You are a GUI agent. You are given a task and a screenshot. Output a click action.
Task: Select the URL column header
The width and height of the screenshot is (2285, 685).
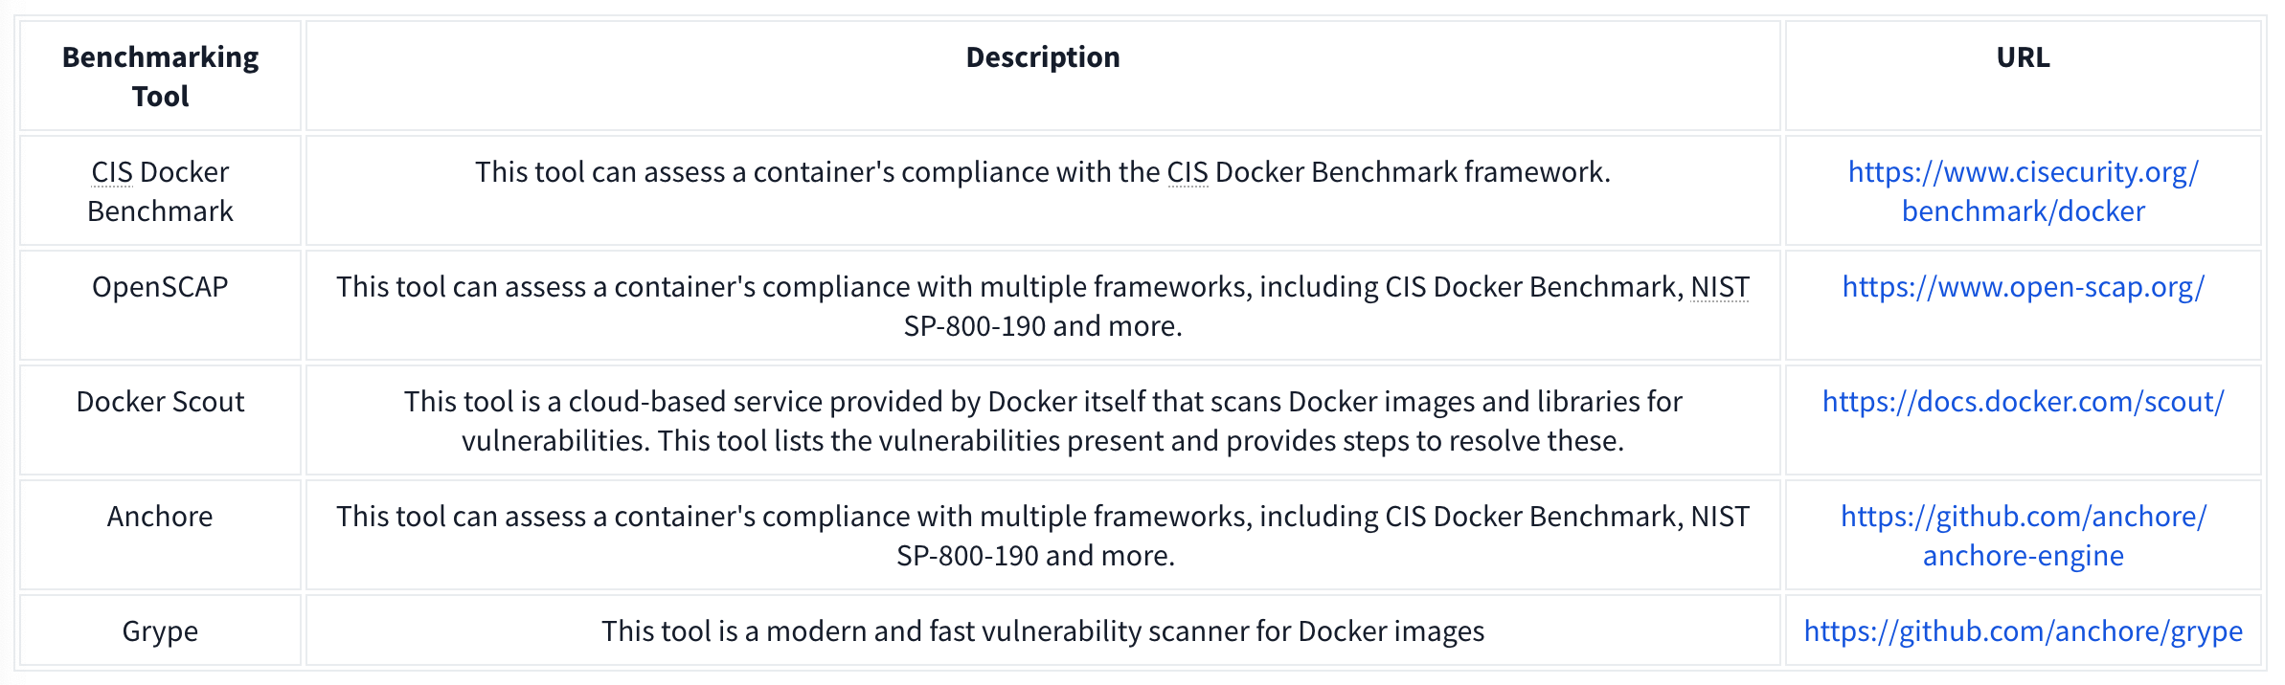point(2023,57)
